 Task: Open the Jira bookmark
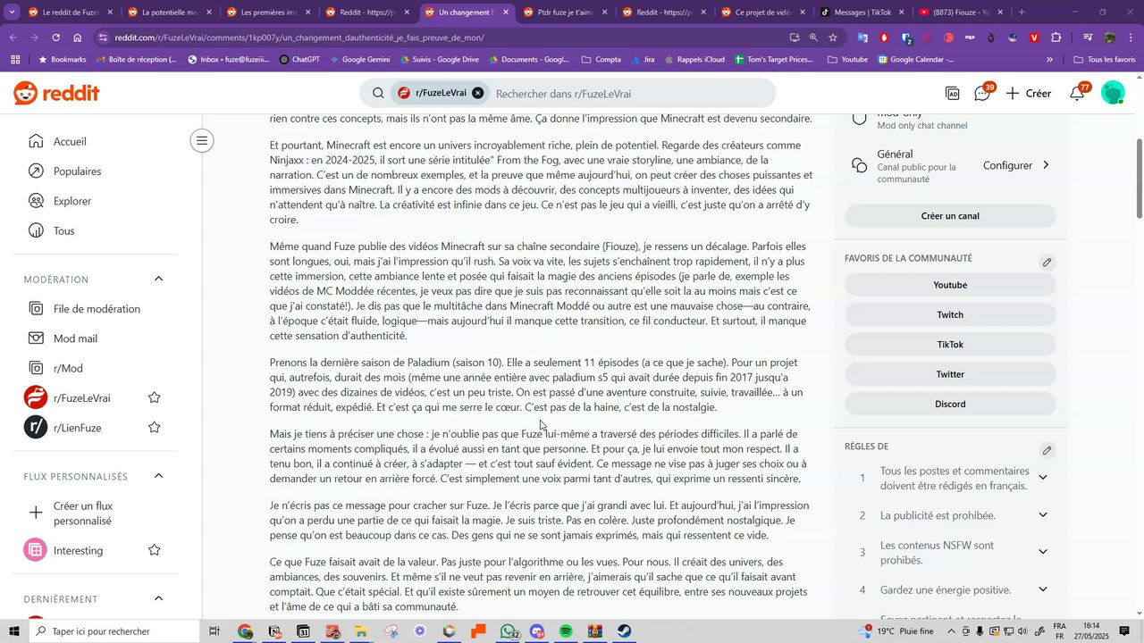point(643,60)
